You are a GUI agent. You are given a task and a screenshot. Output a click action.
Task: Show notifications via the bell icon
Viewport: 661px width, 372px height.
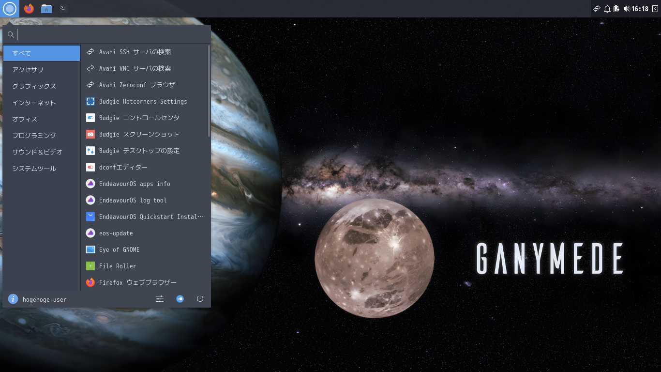pos(607,9)
